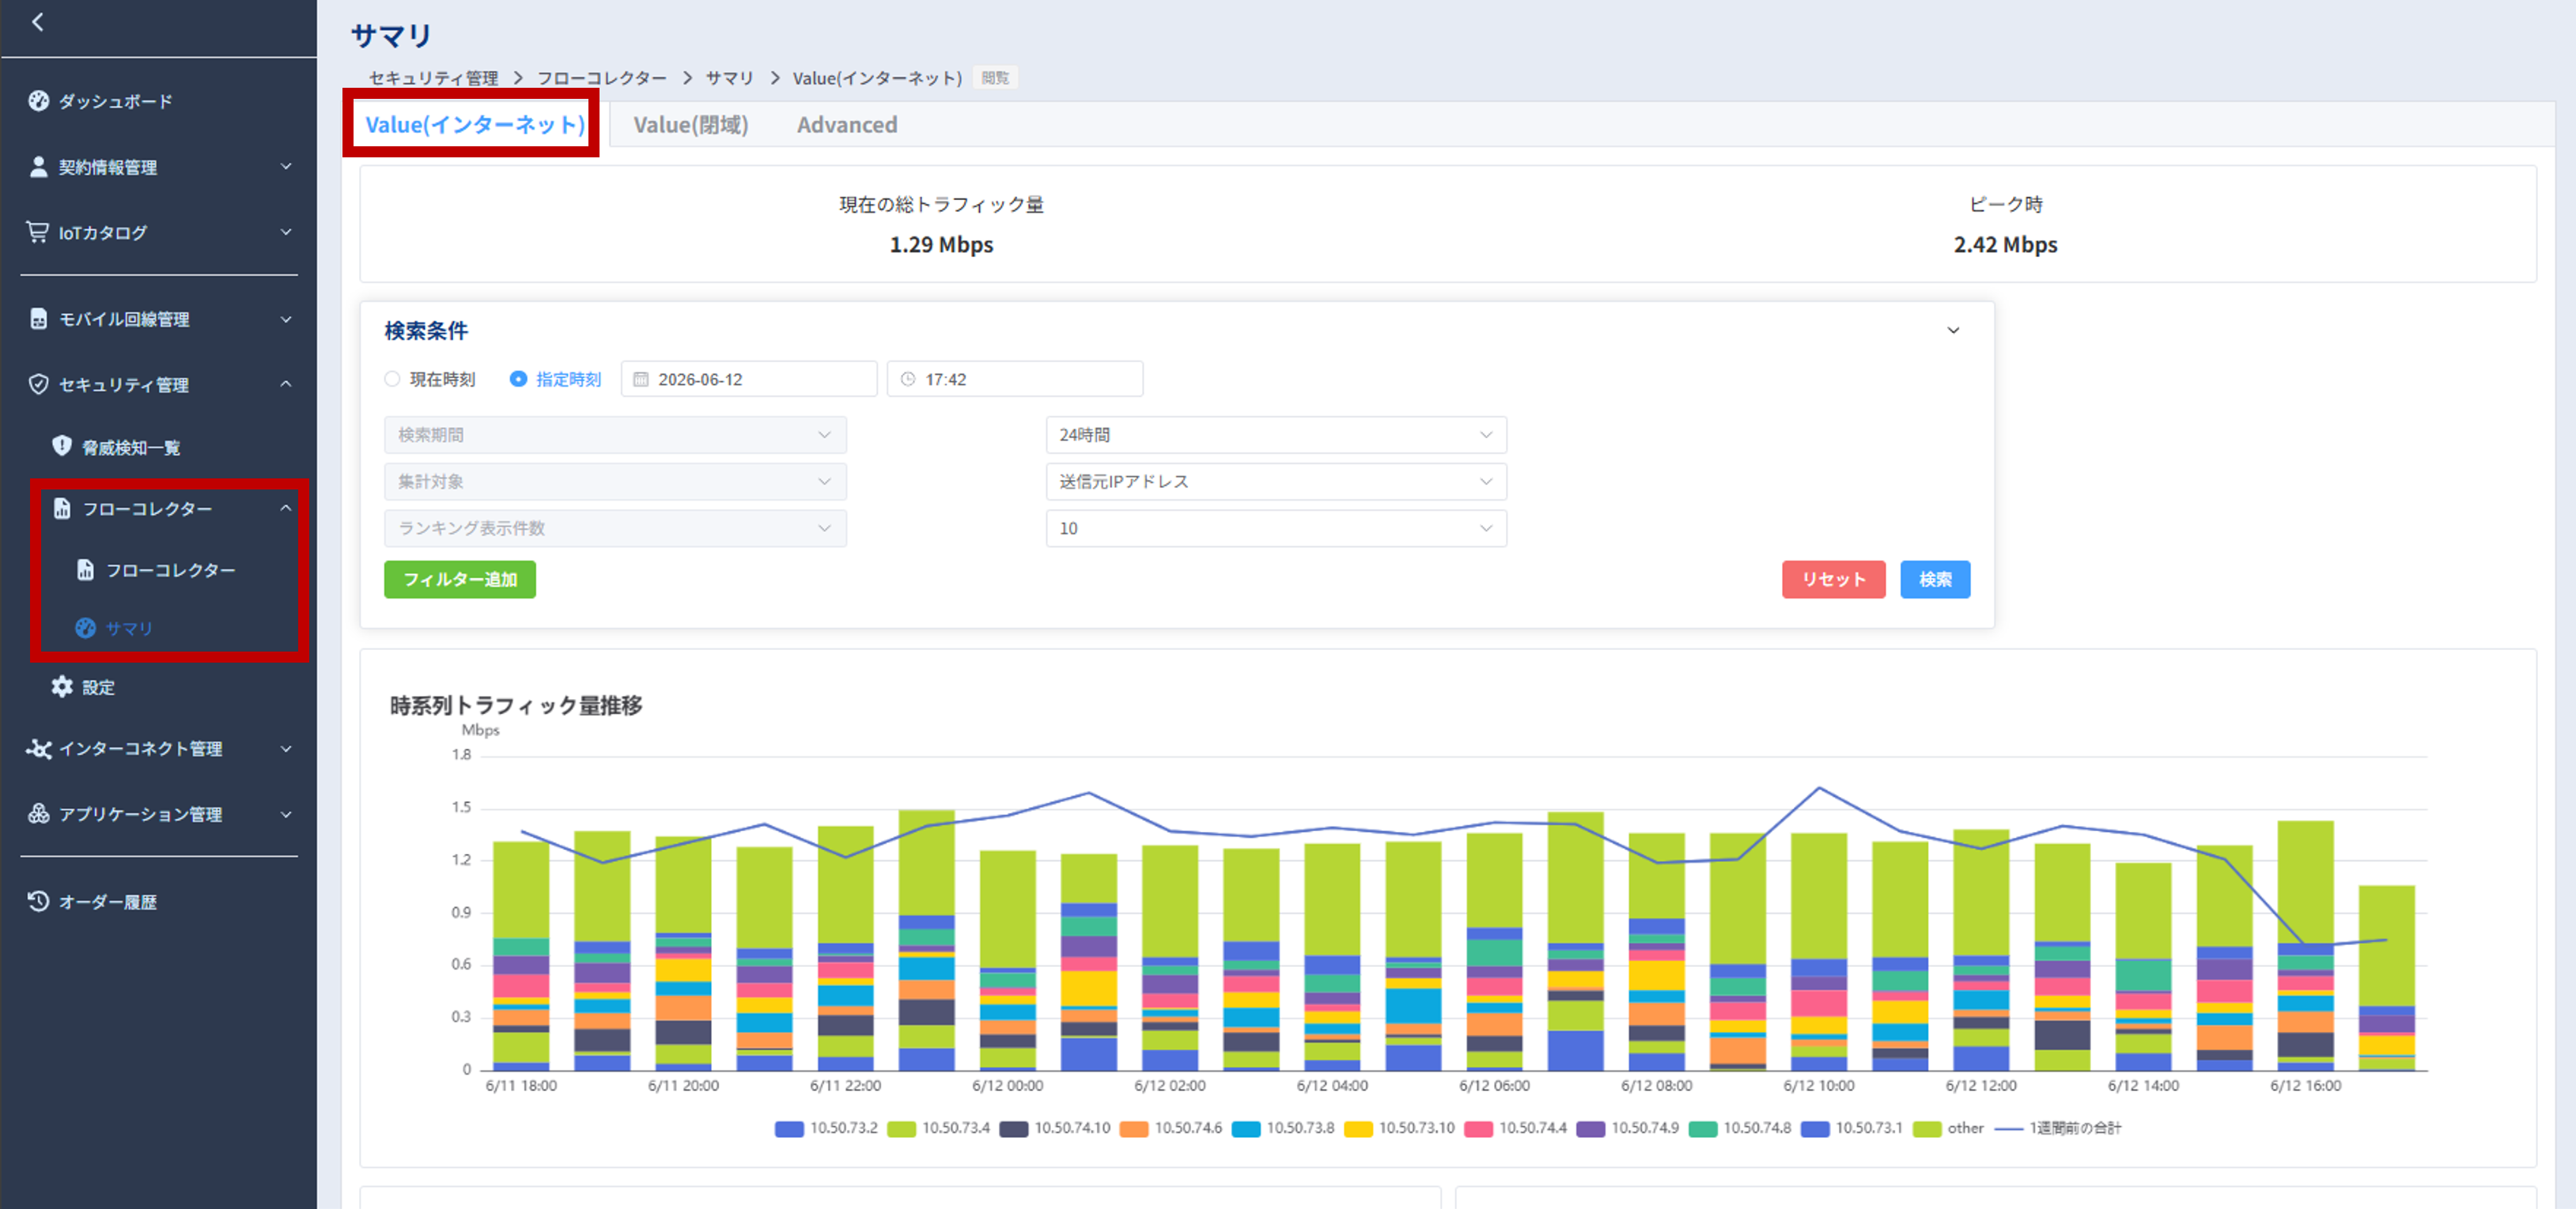This screenshot has width=2576, height=1209.
Task: Click the 脅威検知一覧 shield icon
Action: coord(62,446)
